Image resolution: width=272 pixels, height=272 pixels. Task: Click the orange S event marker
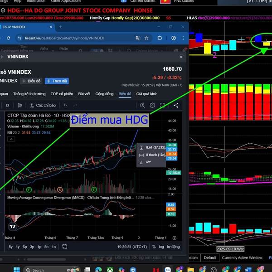(60, 189)
